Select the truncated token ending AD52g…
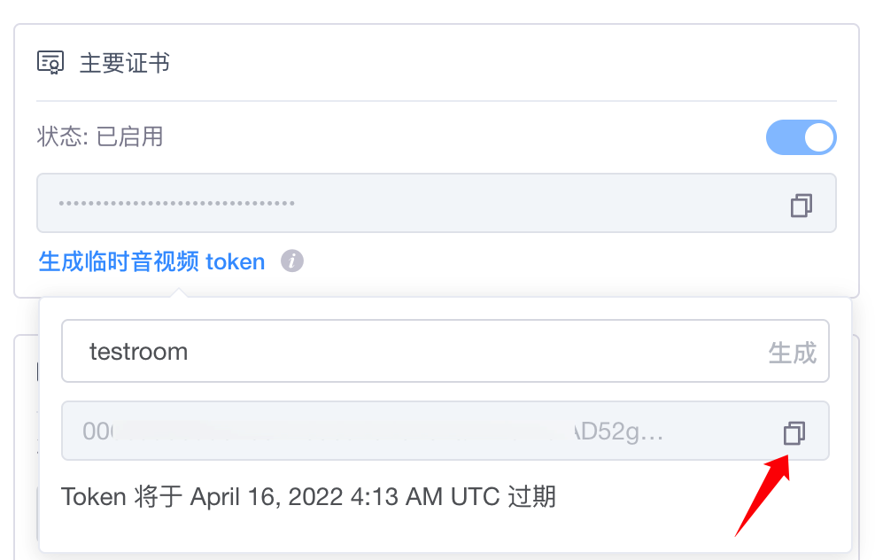This screenshot has width=875, height=560. pos(618,432)
